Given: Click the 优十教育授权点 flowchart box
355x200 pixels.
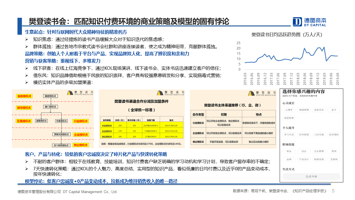Looking at the screenshot, I should pos(61,145).
